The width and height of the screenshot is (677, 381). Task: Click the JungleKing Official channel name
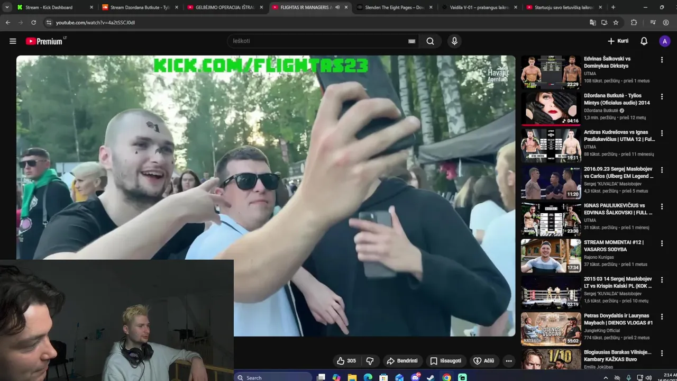[x=602, y=330]
